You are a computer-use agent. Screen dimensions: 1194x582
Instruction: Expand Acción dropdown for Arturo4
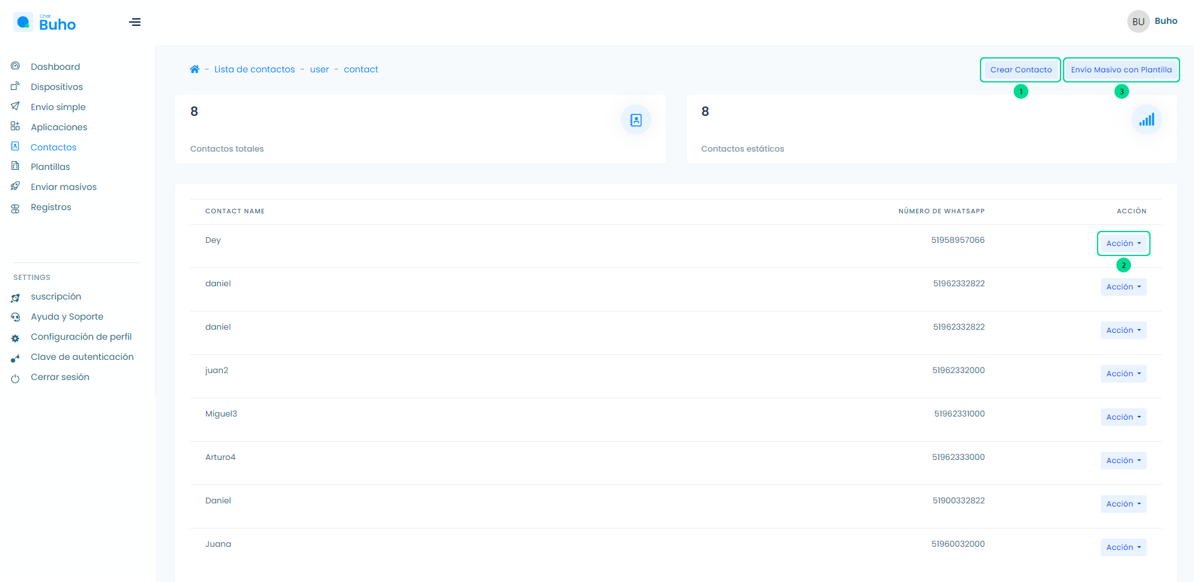pyautogui.click(x=1123, y=461)
